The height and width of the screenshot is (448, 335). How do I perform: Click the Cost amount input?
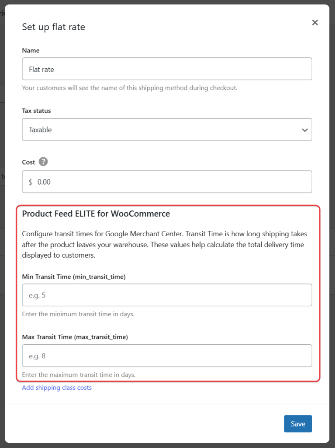(x=167, y=182)
